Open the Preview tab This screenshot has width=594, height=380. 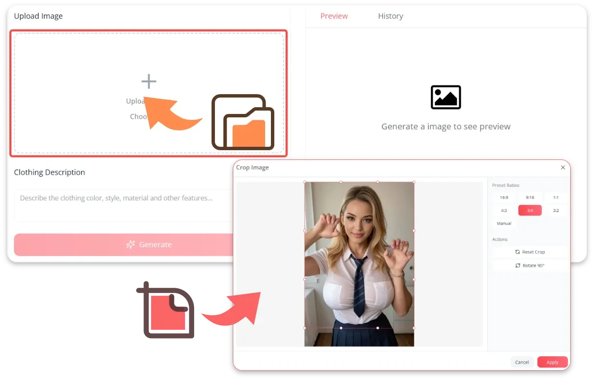(x=334, y=16)
